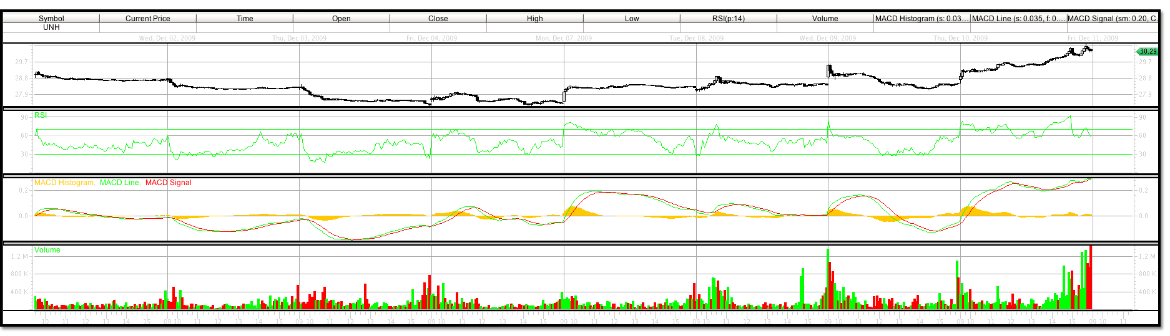
Task: Click the MACD Signal column header
Action: (x=1113, y=19)
